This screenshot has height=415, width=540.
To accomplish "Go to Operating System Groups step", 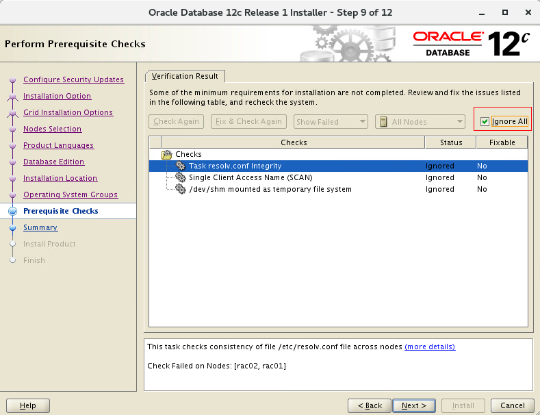I will tap(70, 194).
